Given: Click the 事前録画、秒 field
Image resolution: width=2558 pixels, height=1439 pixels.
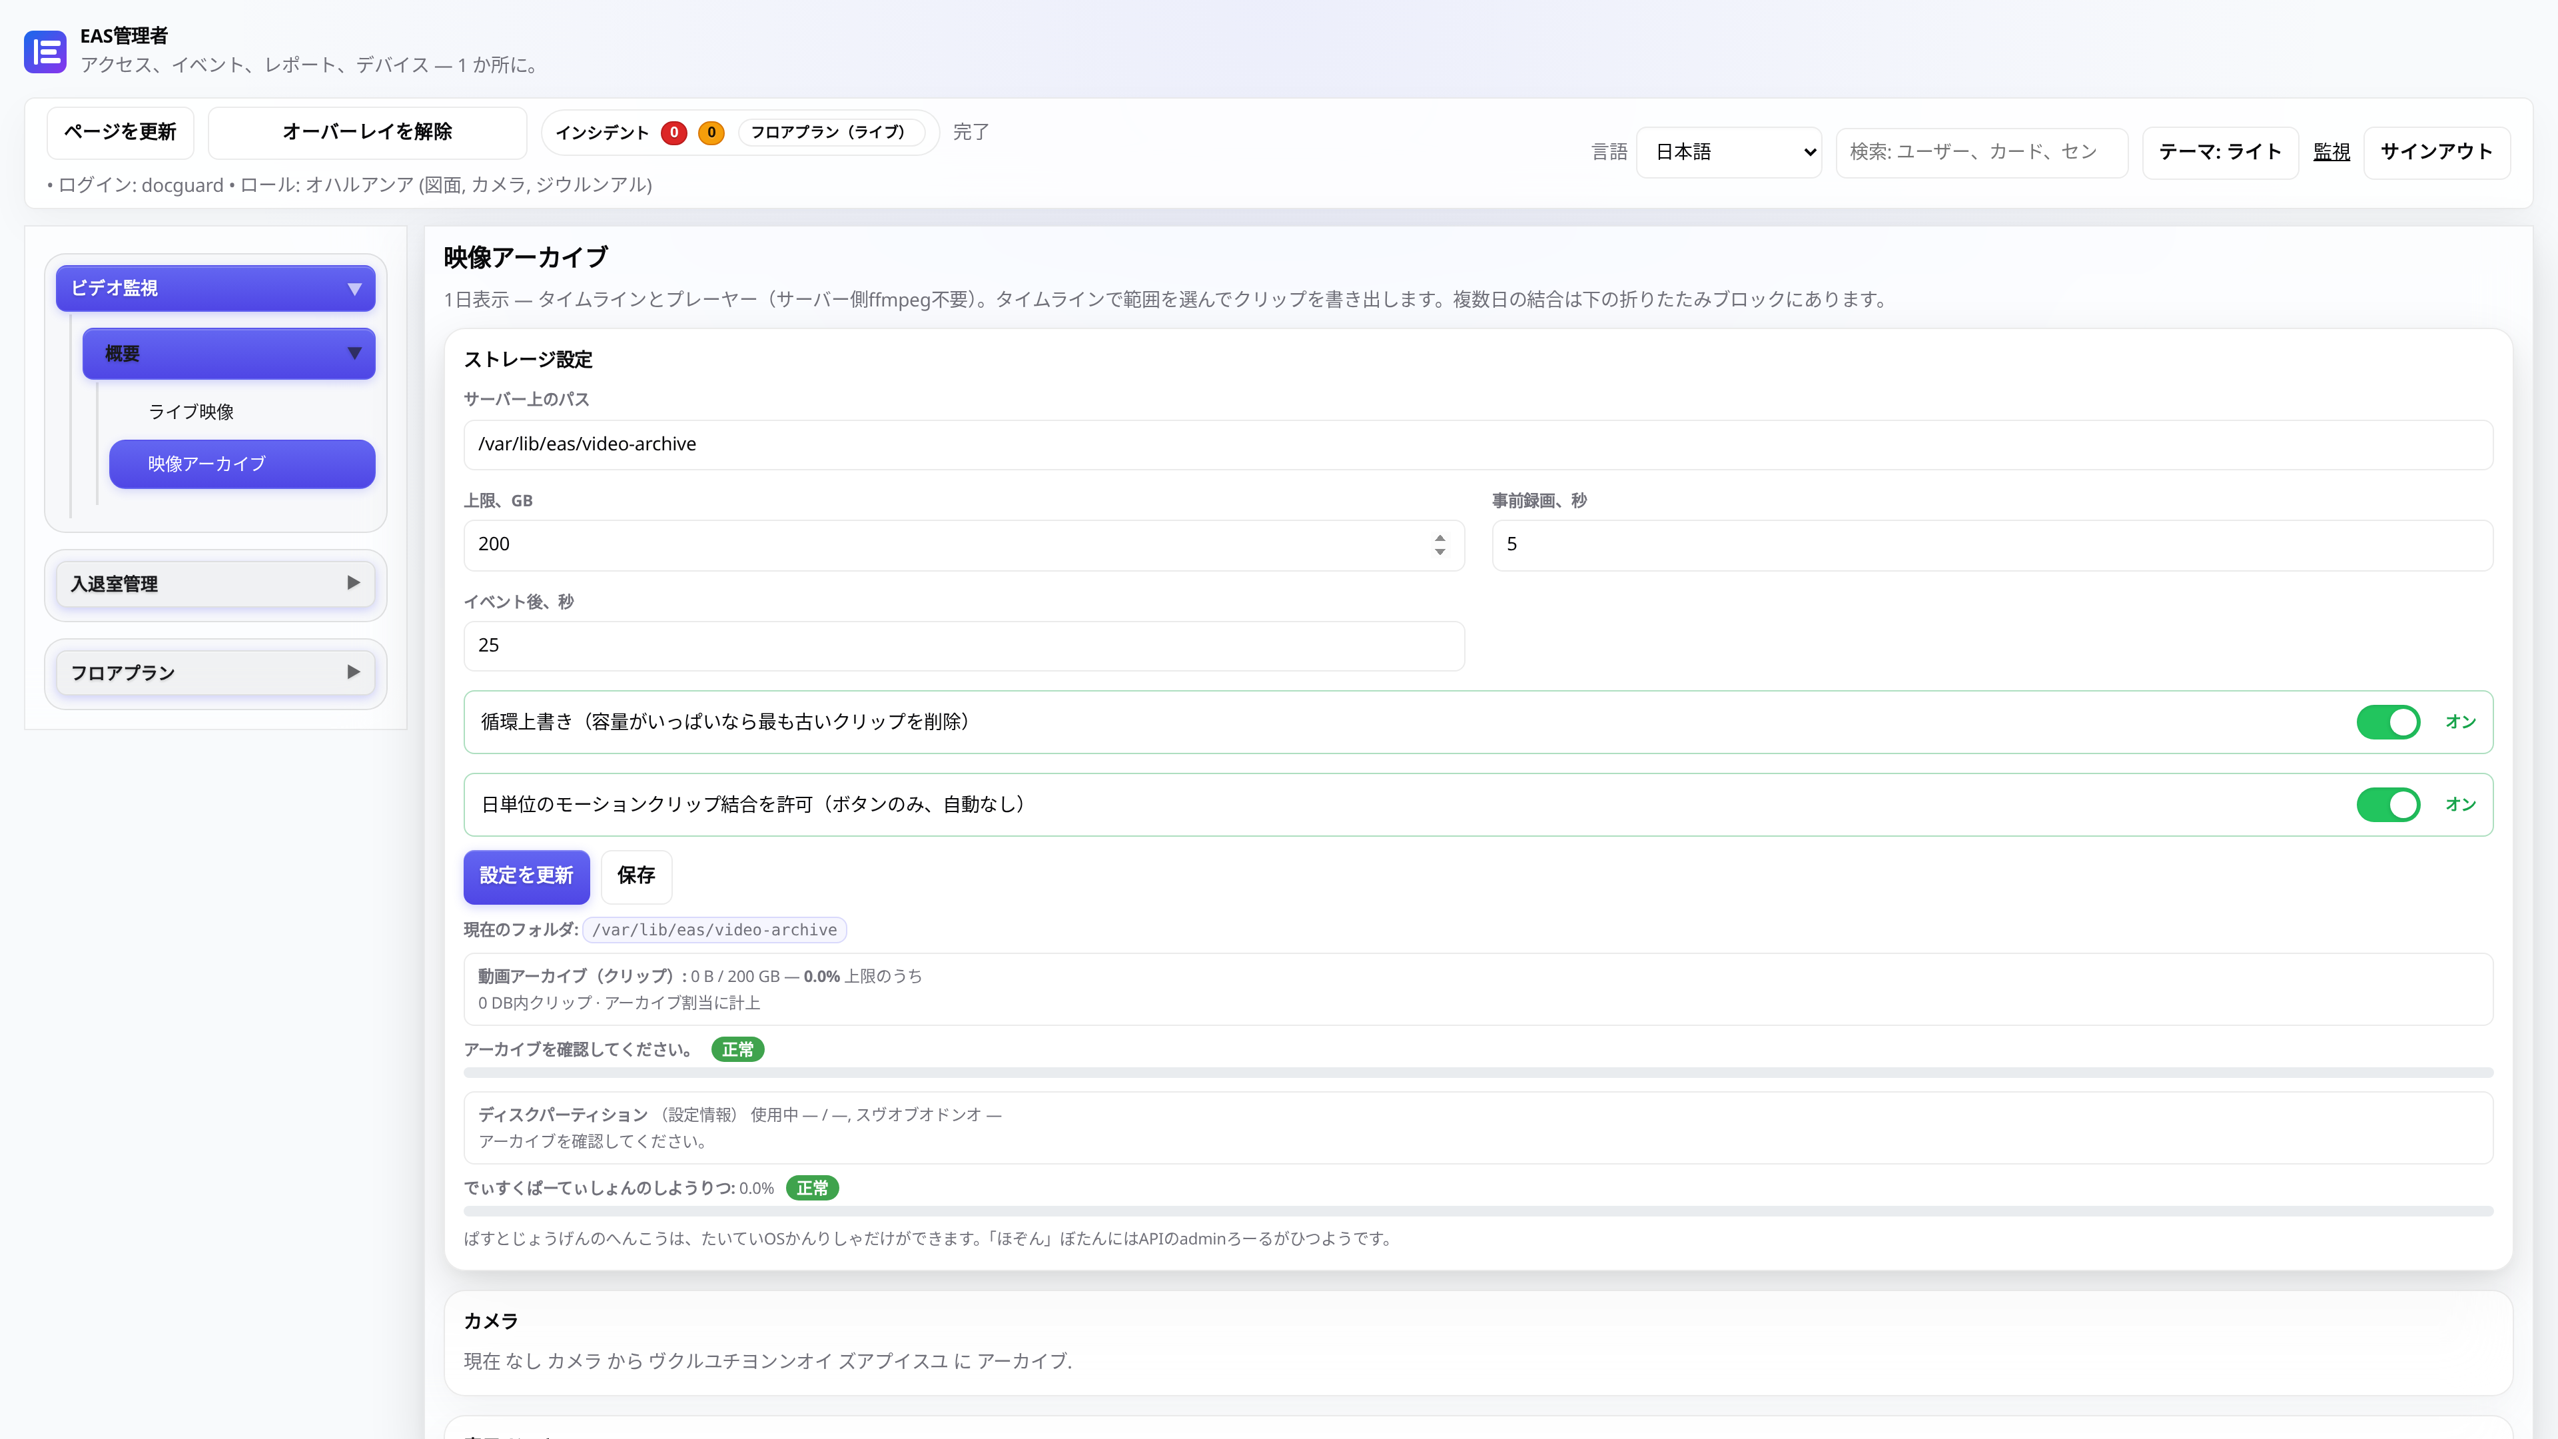Looking at the screenshot, I should [x=1992, y=544].
